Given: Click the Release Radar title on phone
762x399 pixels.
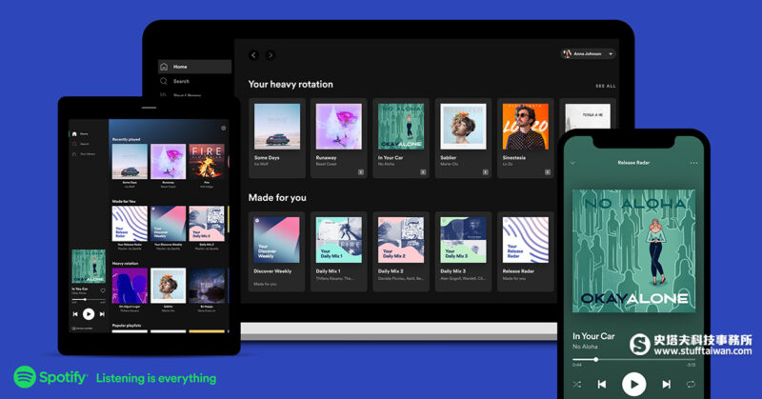Looking at the screenshot, I should [x=633, y=163].
